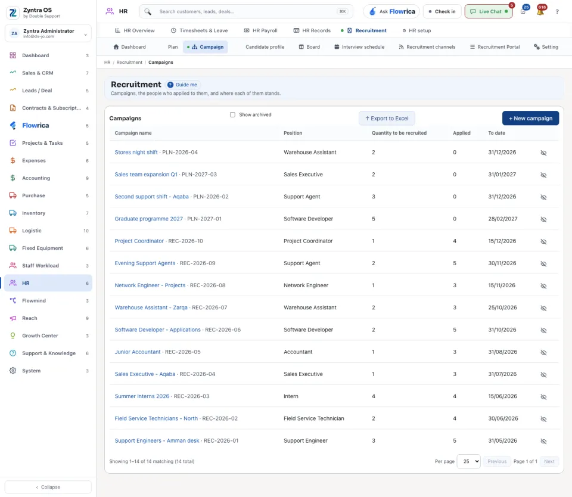Expand the Zyntra Administrator account menu
Screen dimensions: 572x497
[48, 33]
